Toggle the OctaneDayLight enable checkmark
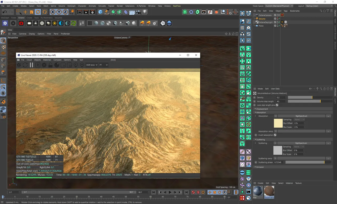This screenshot has height=204, width=337. (279, 22)
